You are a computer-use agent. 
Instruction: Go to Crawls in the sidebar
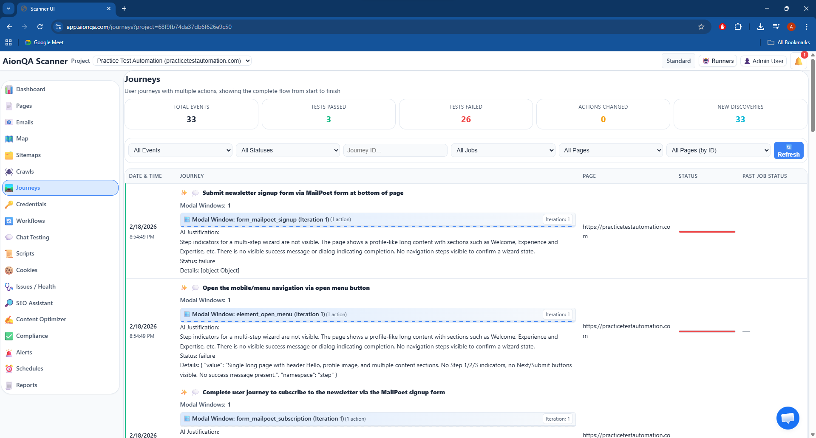[25, 171]
